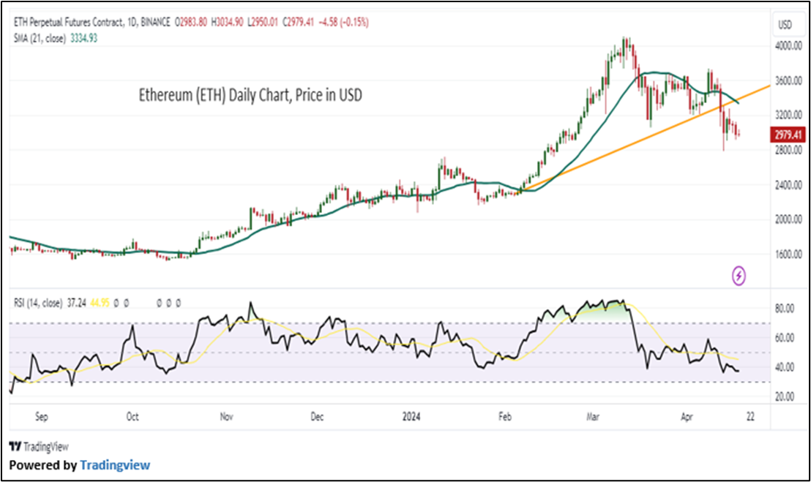The height and width of the screenshot is (482, 811).
Task: Click the purple lightning bolt icon
Action: pyautogui.click(x=739, y=275)
